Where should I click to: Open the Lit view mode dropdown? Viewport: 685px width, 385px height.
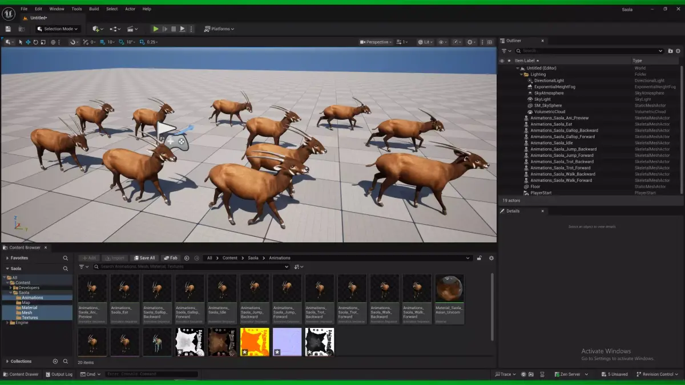click(425, 42)
